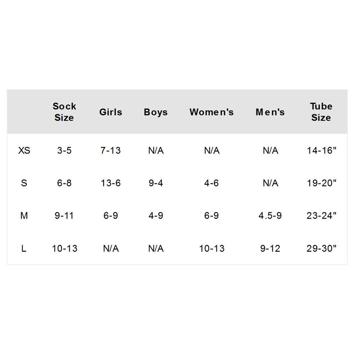Click the Sock Size column header
Viewport: 357px width, 357px height.
[64, 112]
